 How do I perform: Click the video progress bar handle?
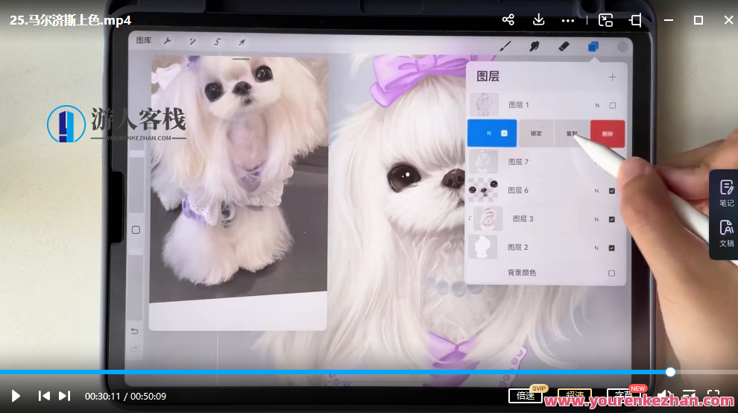(671, 372)
